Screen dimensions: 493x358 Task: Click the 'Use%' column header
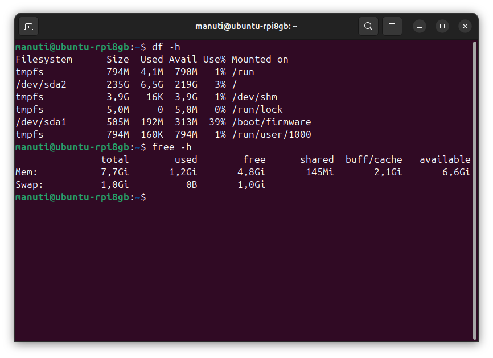coord(215,59)
